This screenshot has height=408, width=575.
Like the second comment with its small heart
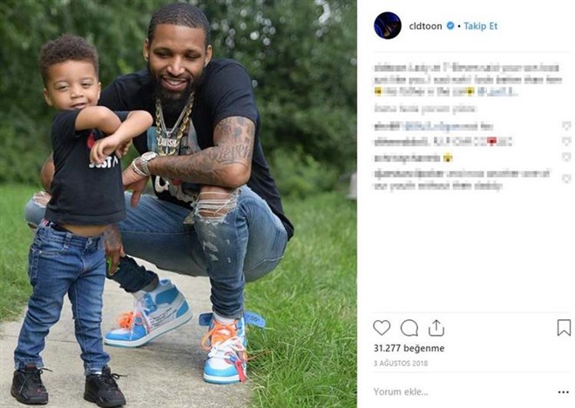(x=566, y=142)
